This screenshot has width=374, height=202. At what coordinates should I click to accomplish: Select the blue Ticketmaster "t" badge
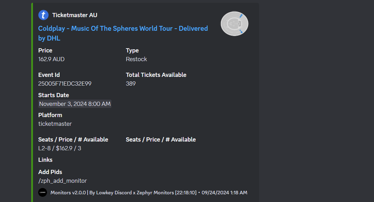(43, 15)
